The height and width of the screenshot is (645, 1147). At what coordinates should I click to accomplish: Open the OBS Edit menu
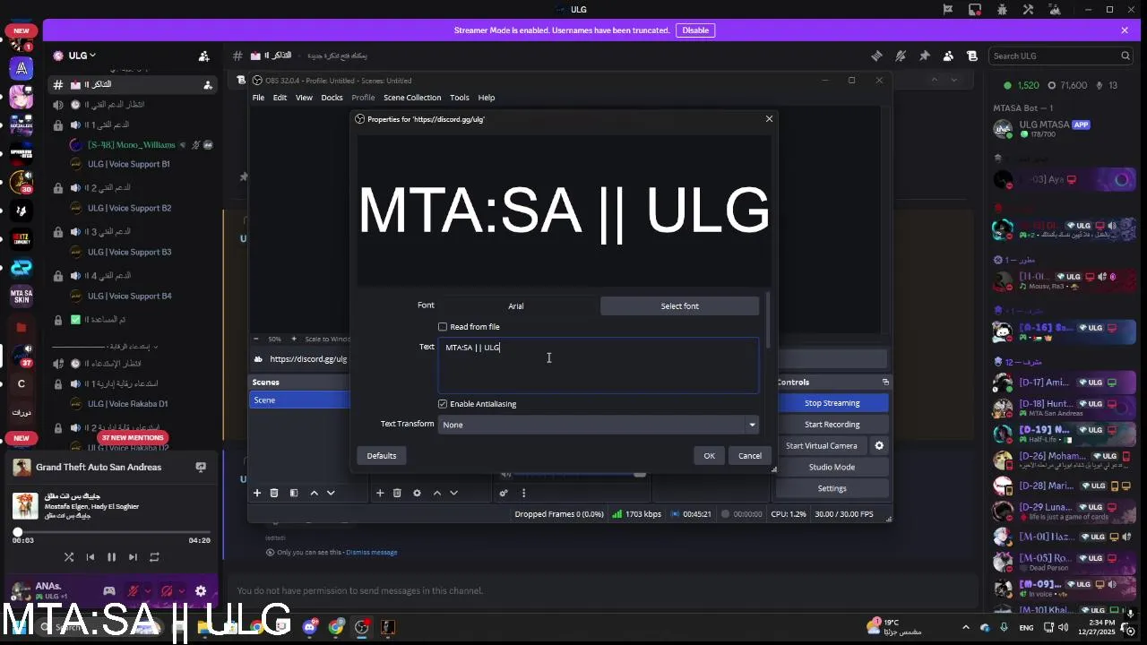[x=280, y=98]
